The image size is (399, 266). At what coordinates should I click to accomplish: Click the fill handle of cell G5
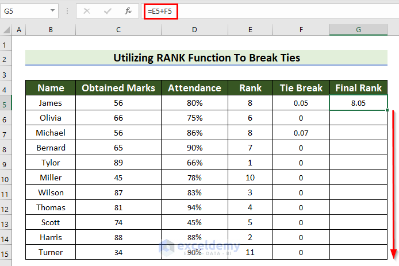tap(387, 110)
